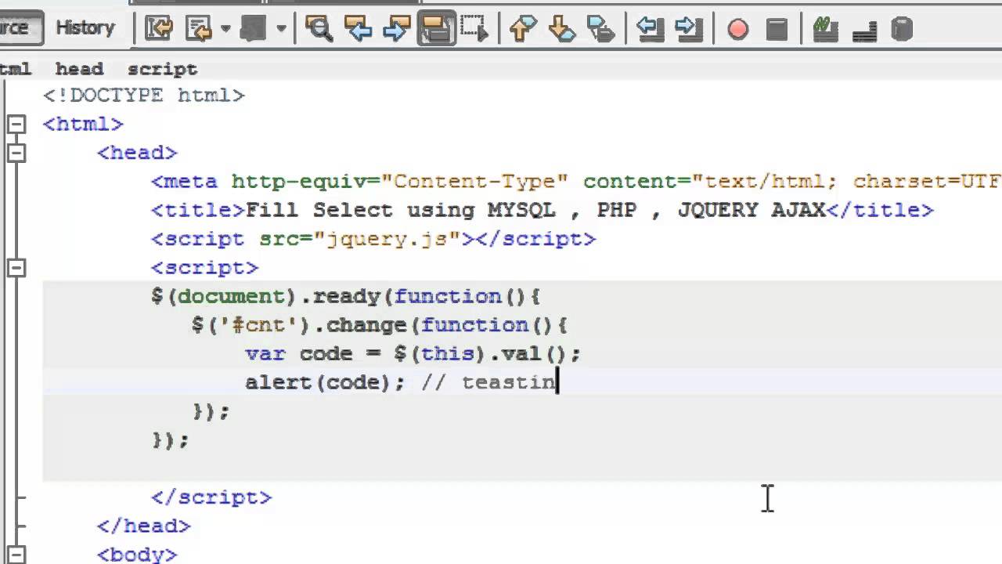Go to the previous bookmark (up arrow)
This screenshot has width=1002, height=564.
click(522, 29)
